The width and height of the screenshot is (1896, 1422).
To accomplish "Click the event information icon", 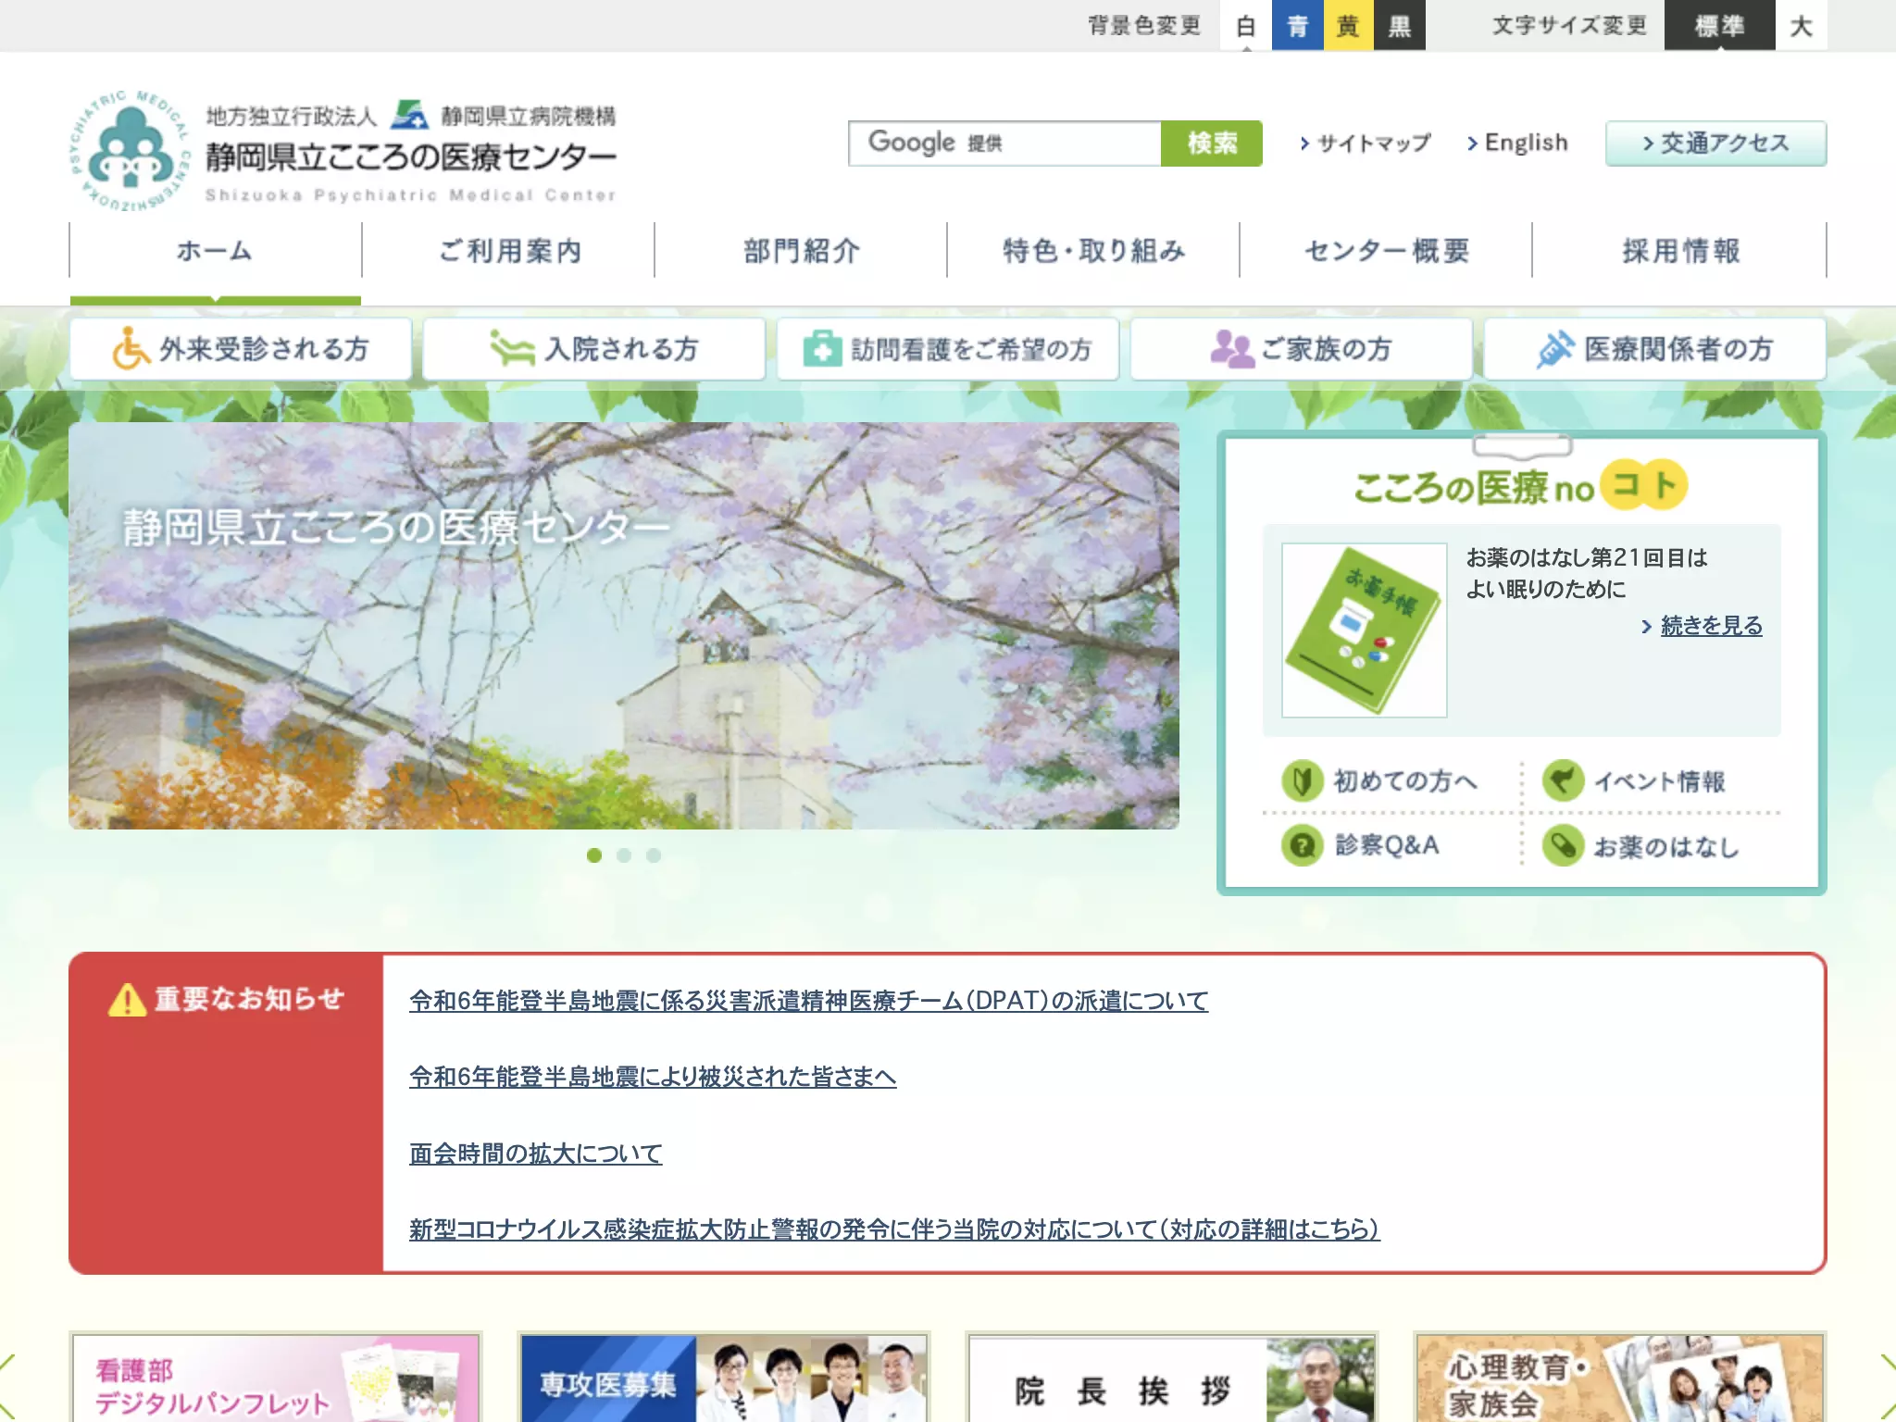I will [1563, 781].
